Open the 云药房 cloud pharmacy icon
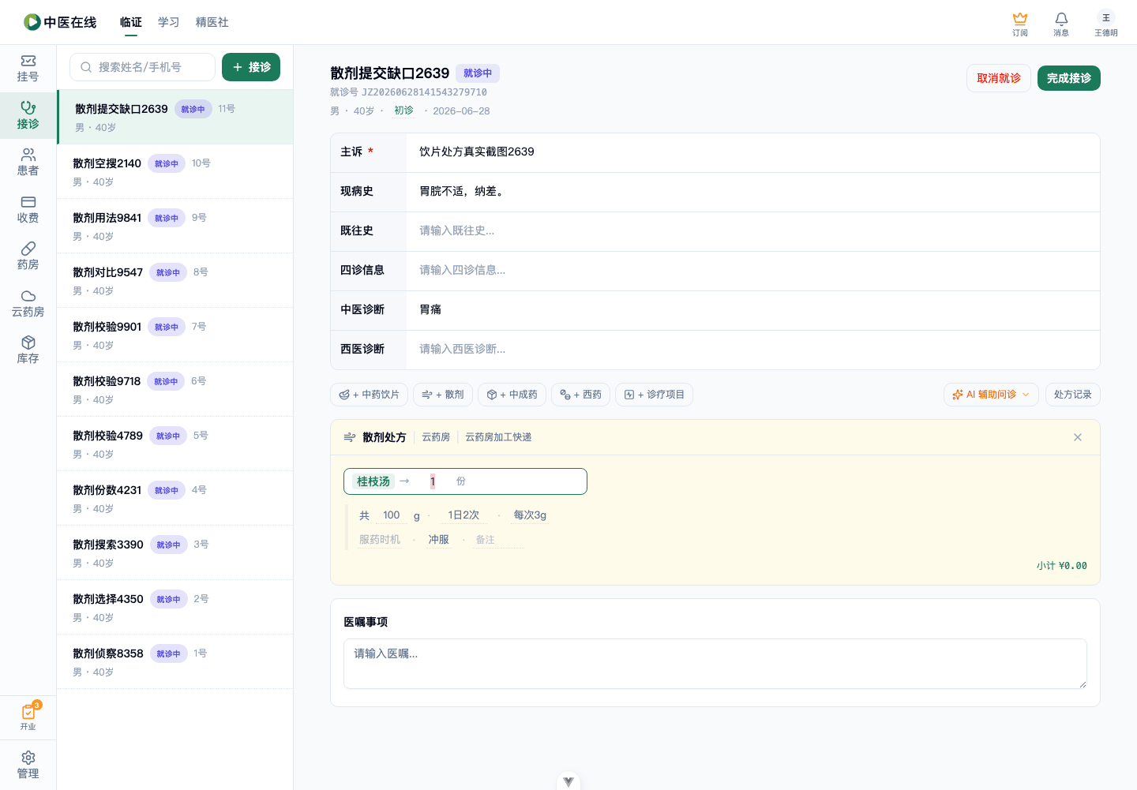Viewport: 1137px width, 790px height. click(x=28, y=304)
